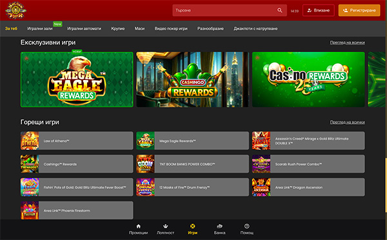Viewport: 387px width, 240px height.
Task: Select Cashingo Rewards title in hot games
Action: click(x=60, y=165)
